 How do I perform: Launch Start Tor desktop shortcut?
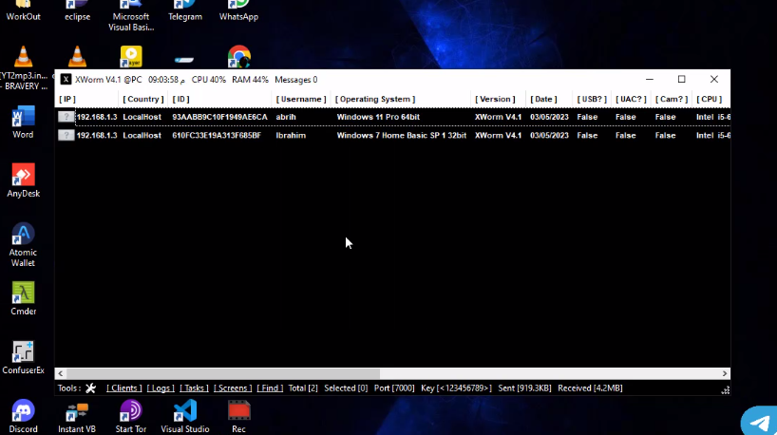pyautogui.click(x=131, y=417)
